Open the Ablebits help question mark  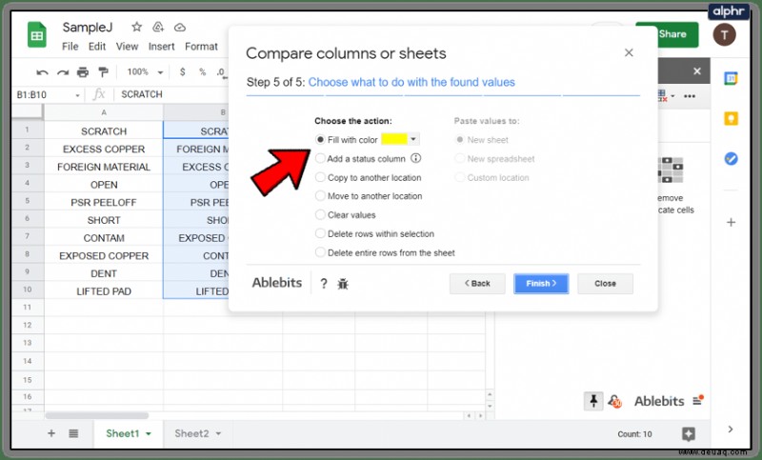(x=324, y=284)
